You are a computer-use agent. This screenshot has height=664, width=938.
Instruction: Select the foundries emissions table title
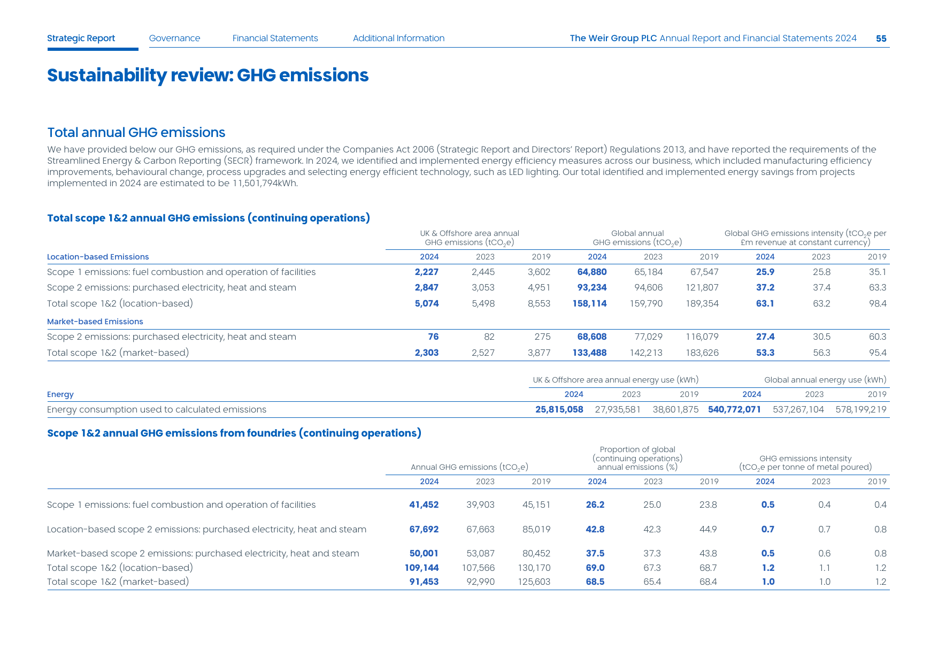234,433
